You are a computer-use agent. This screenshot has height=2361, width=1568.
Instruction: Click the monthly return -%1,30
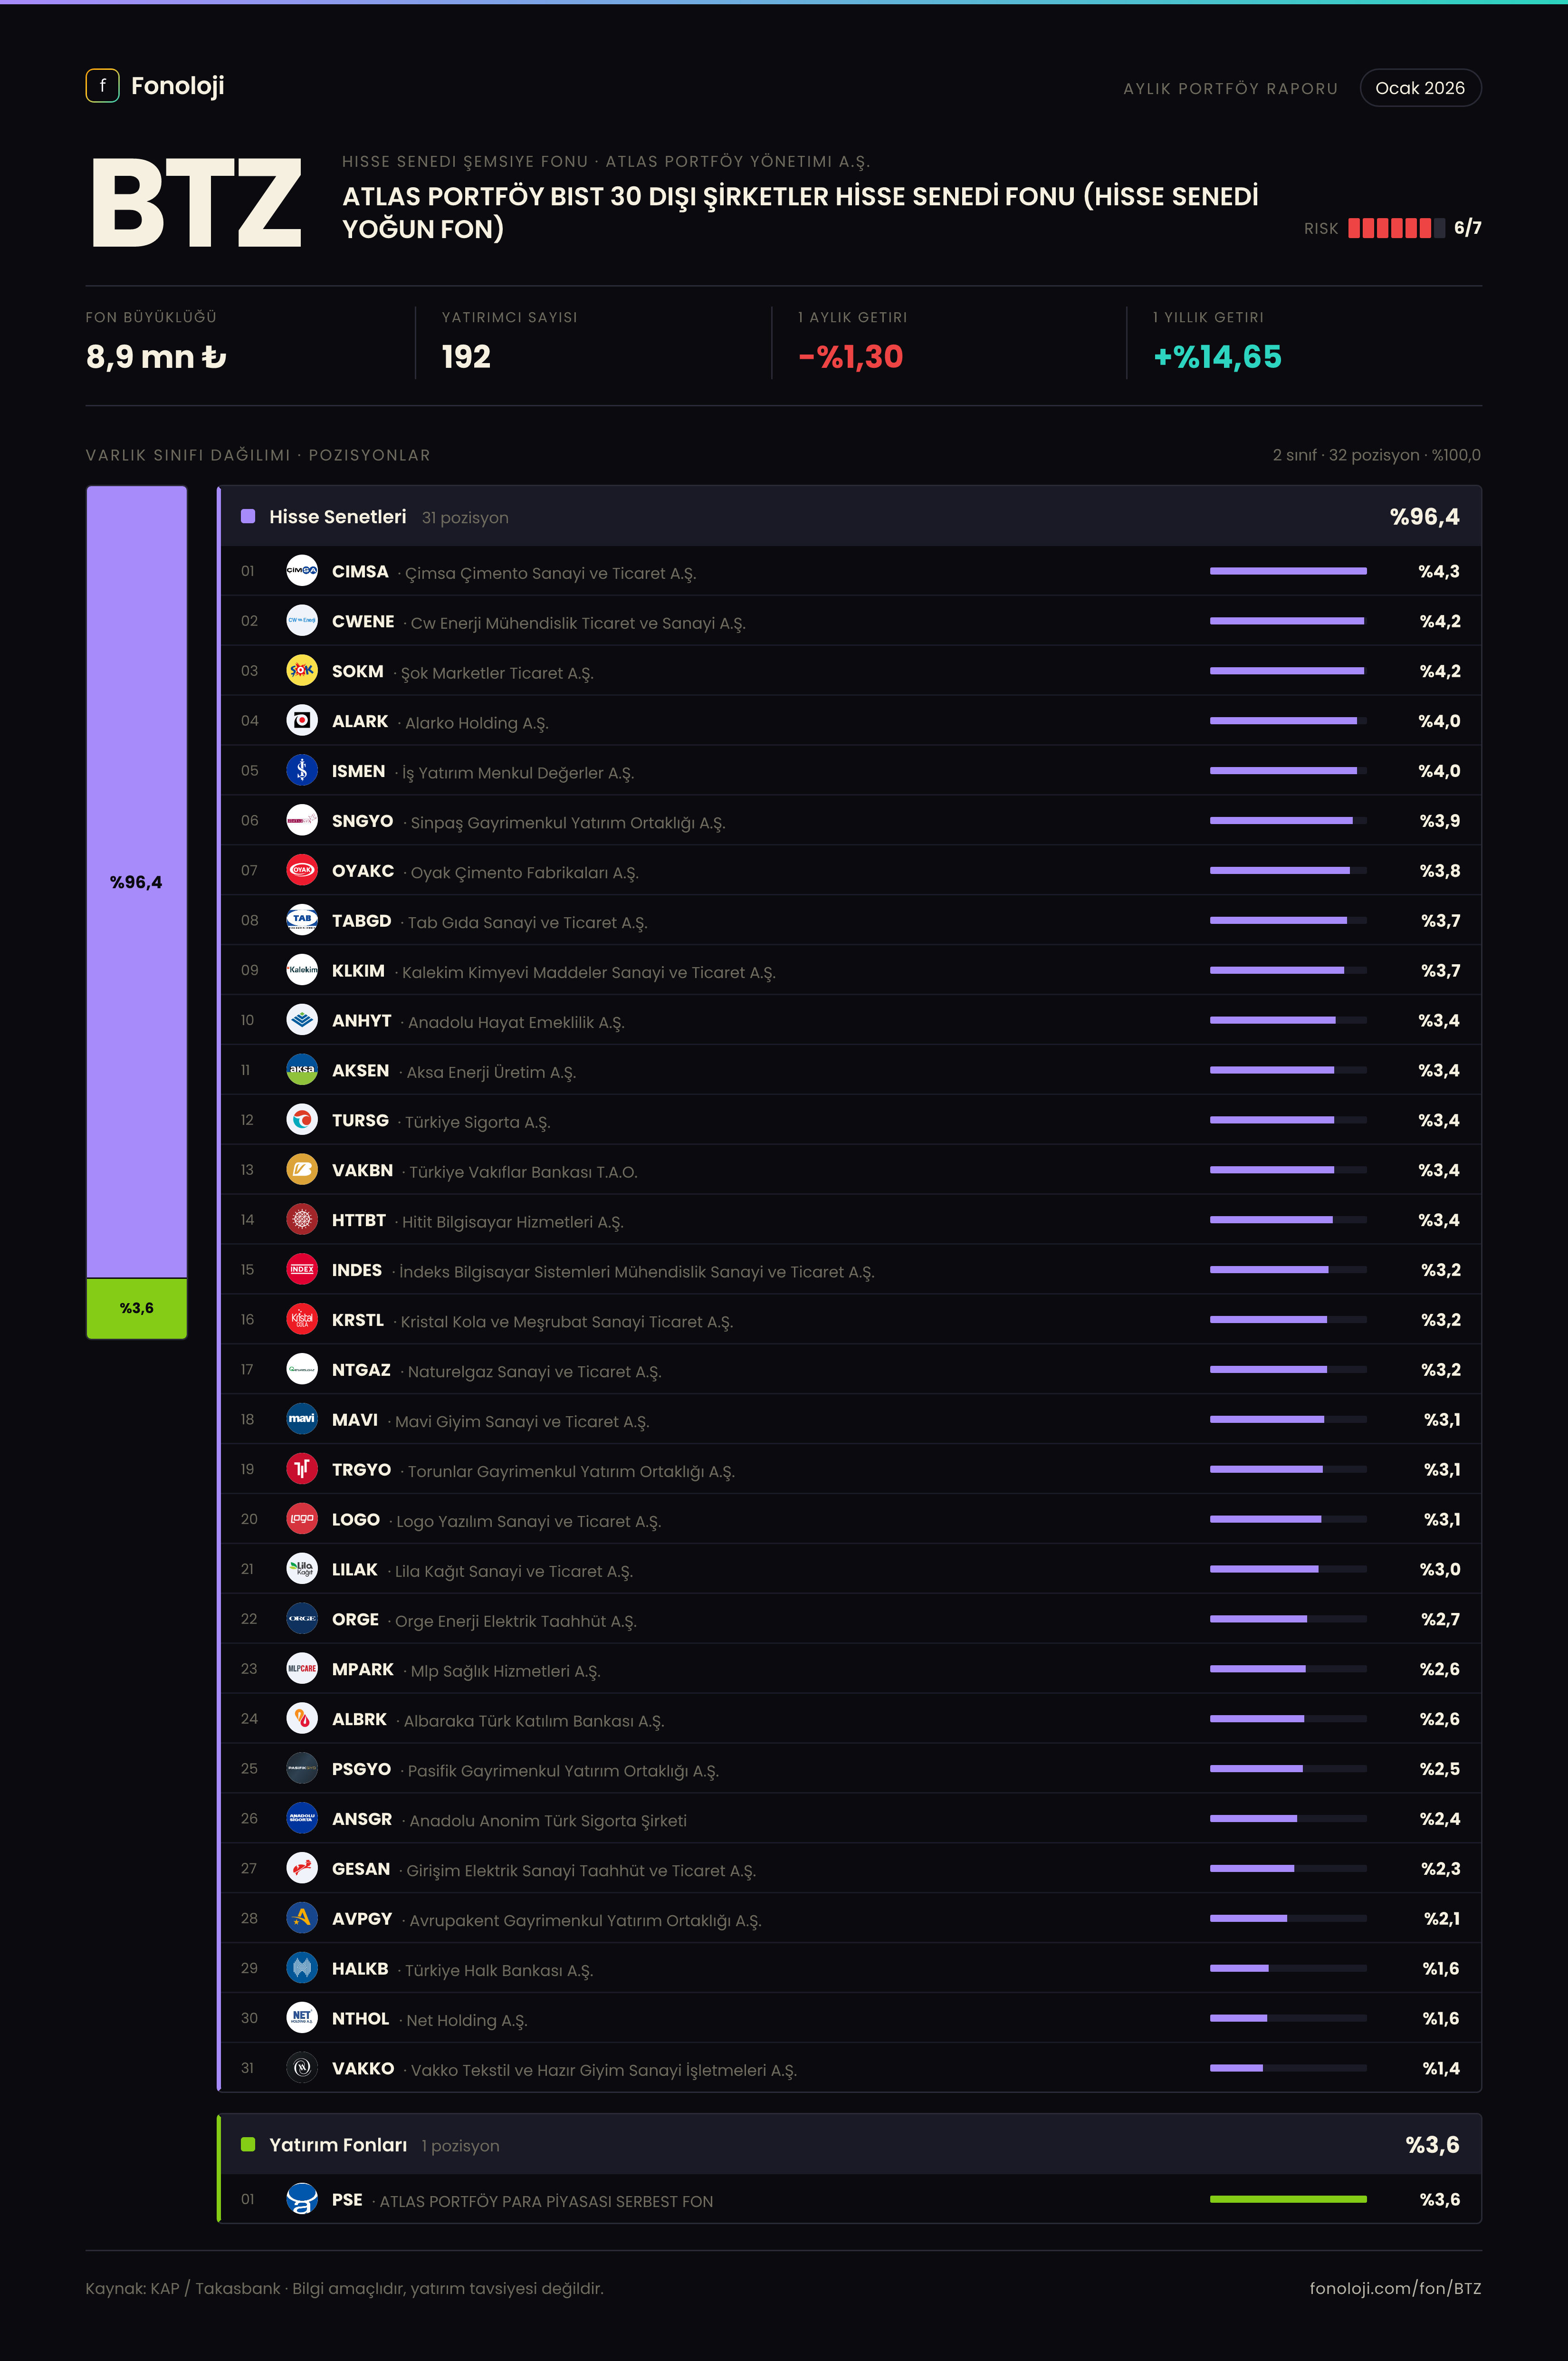[x=851, y=357]
